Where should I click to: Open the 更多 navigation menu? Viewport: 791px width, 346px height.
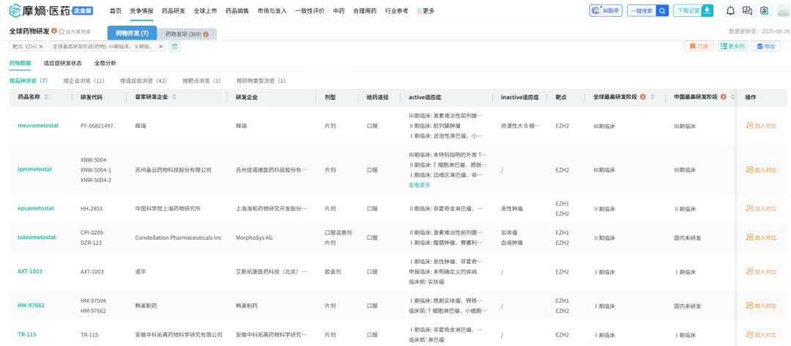click(x=426, y=10)
